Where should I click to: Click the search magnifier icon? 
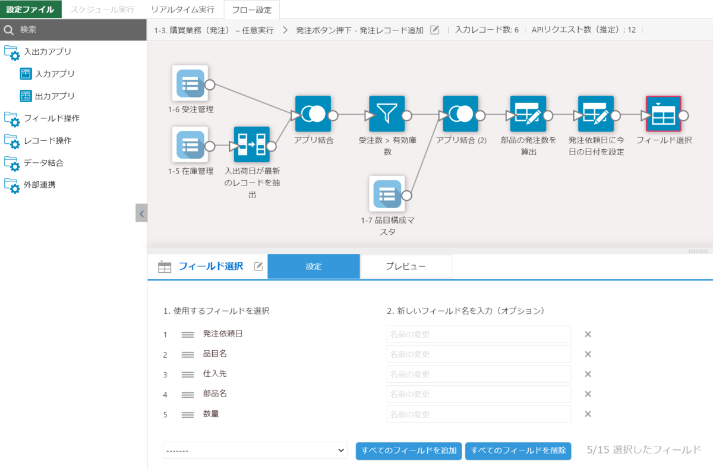(9, 30)
